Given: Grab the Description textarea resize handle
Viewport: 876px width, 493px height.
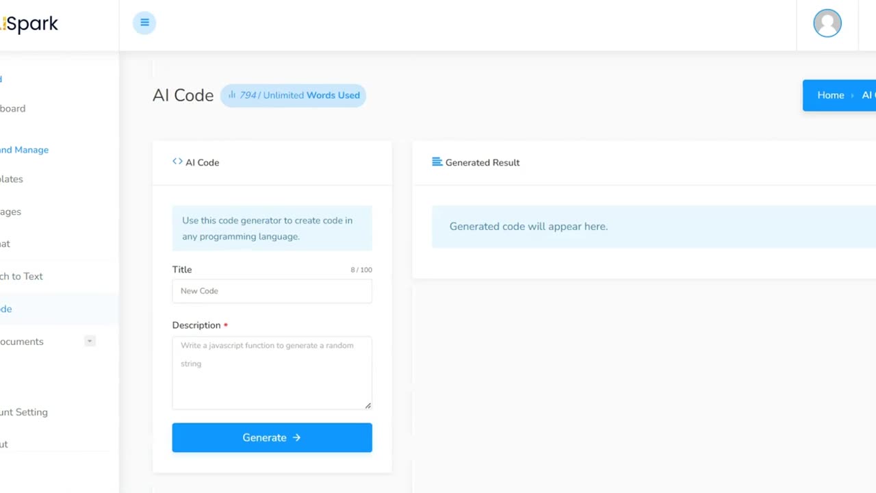Looking at the screenshot, I should (x=368, y=405).
